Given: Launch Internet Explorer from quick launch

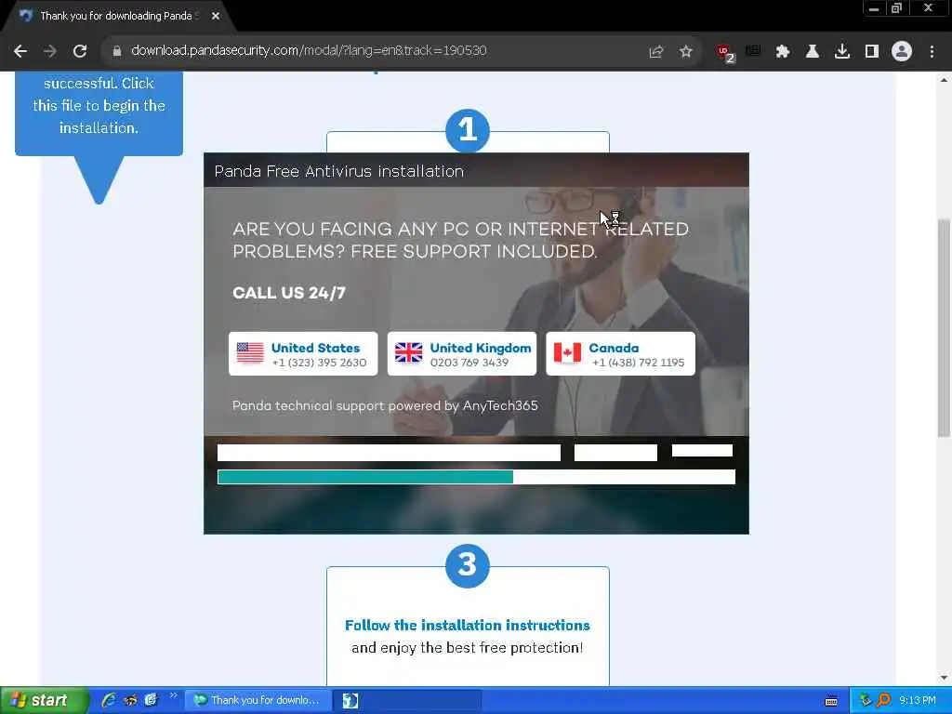Looking at the screenshot, I should coord(109,700).
